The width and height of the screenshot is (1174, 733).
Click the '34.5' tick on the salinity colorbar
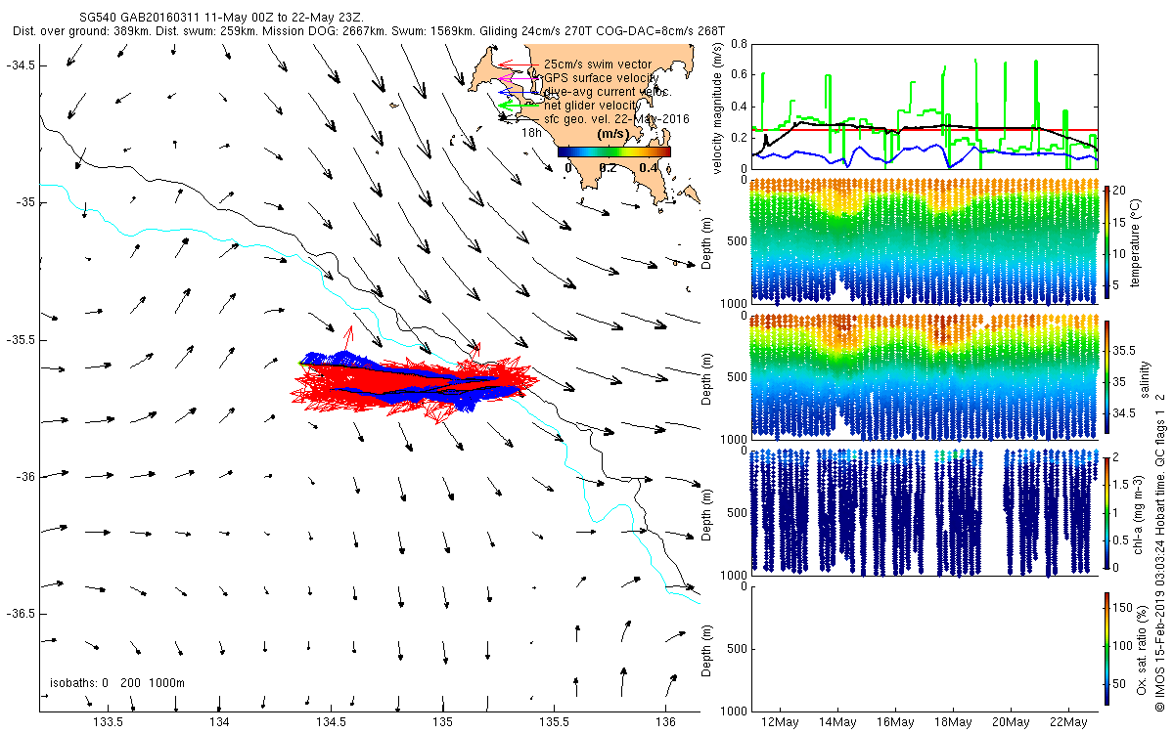1126,413
